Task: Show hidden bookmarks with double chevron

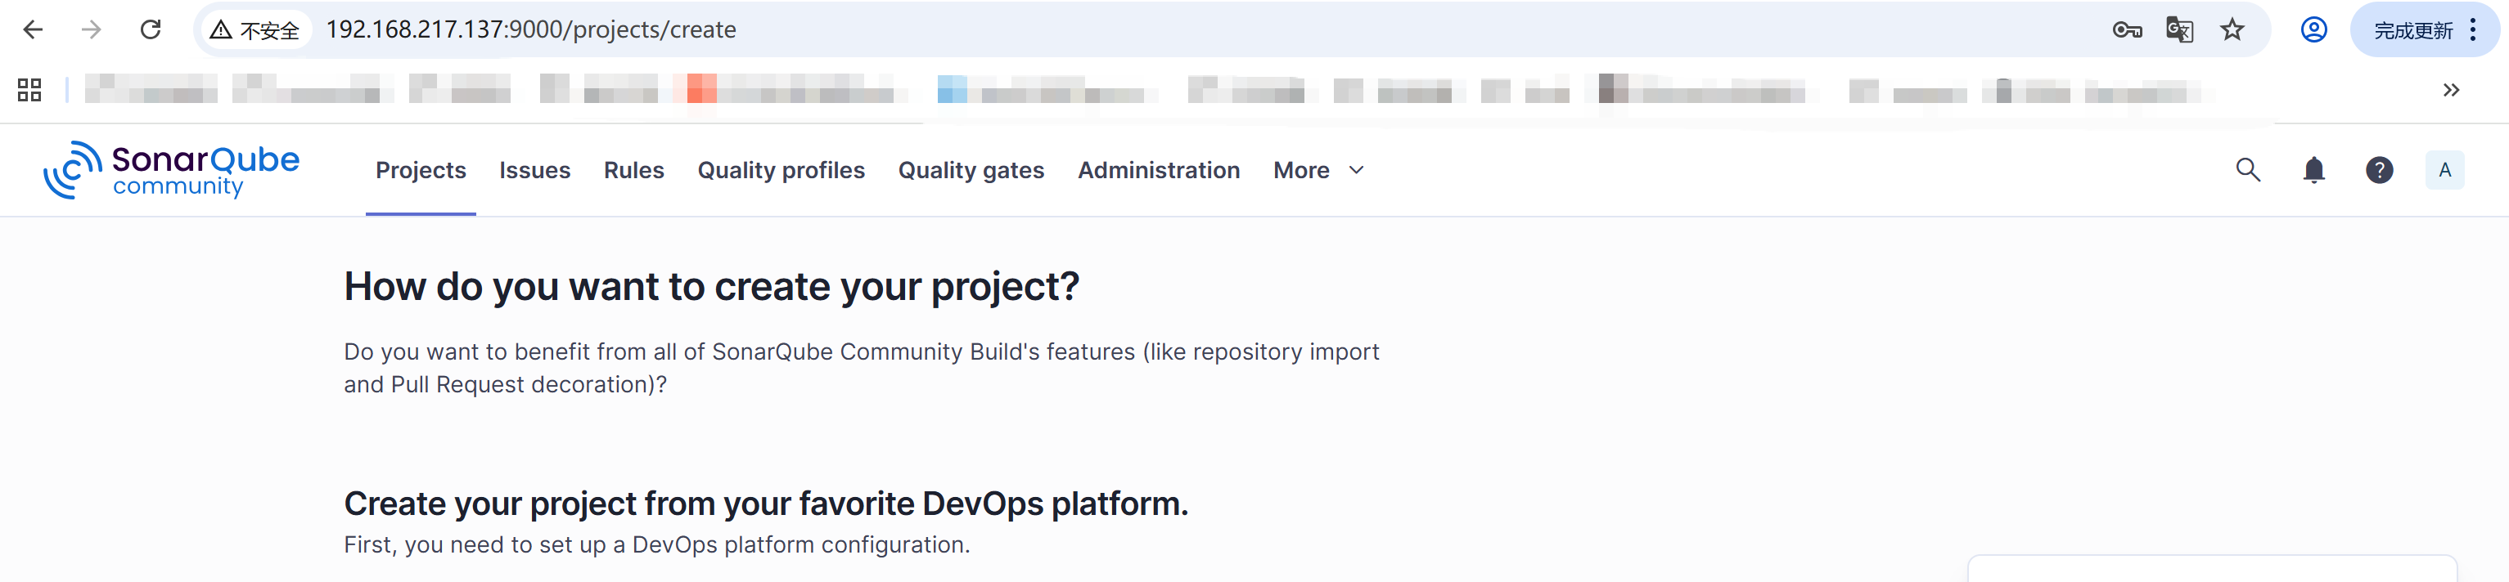Action: pos(2451,91)
